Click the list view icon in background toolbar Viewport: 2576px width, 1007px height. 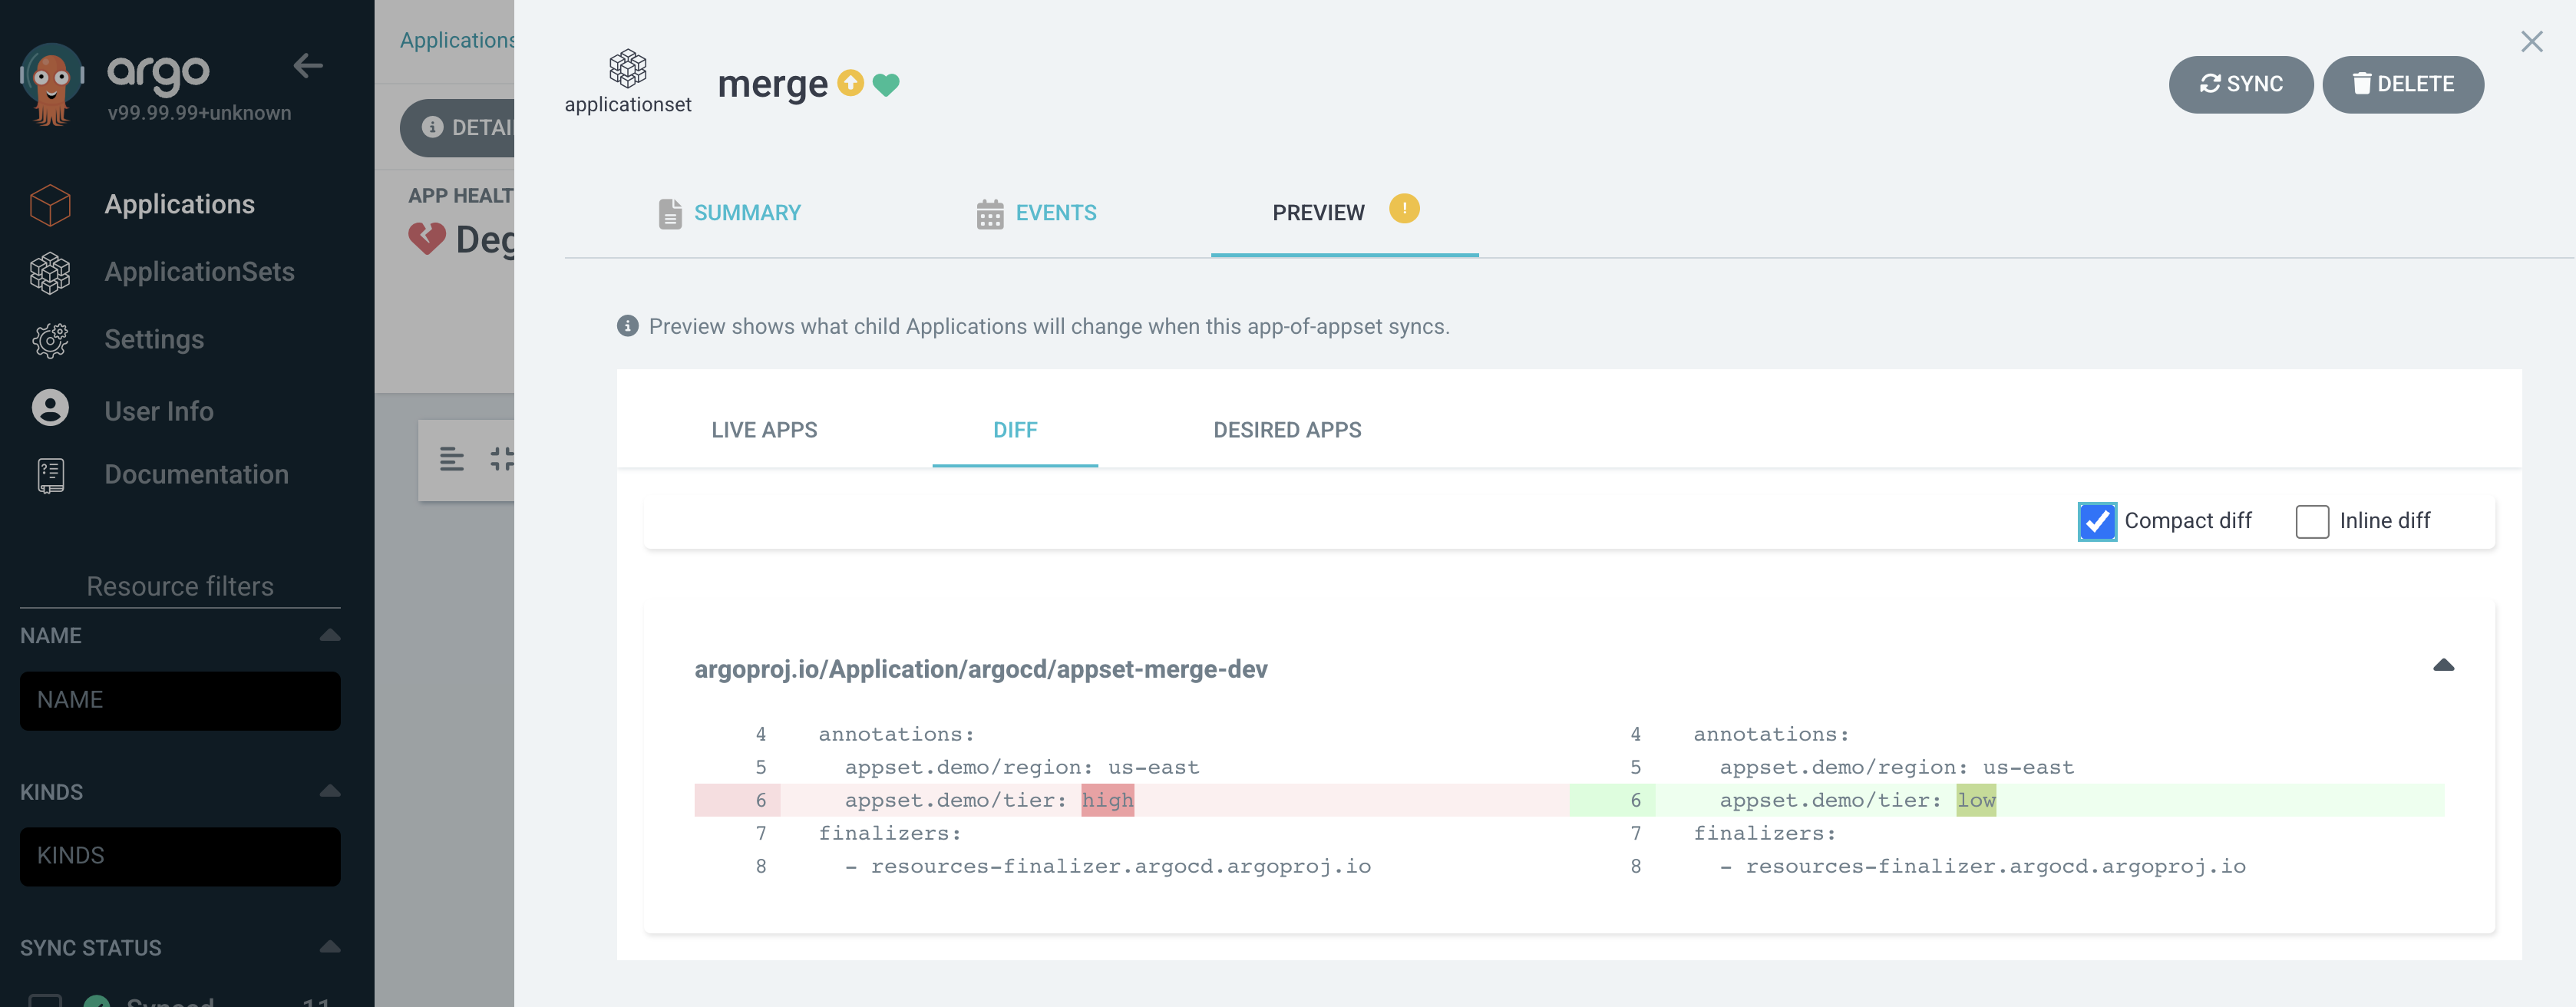point(452,459)
